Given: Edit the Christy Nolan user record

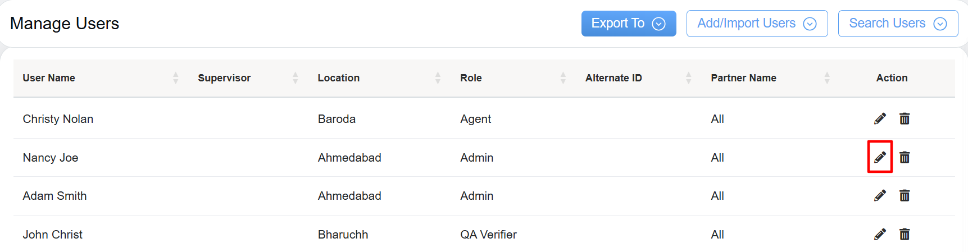Looking at the screenshot, I should point(880,118).
